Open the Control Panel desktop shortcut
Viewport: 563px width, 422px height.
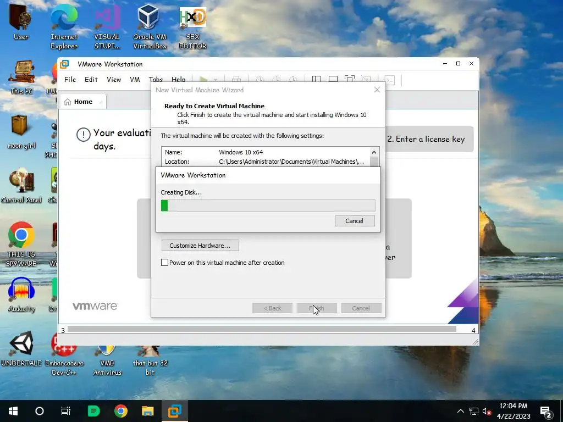pos(21,186)
